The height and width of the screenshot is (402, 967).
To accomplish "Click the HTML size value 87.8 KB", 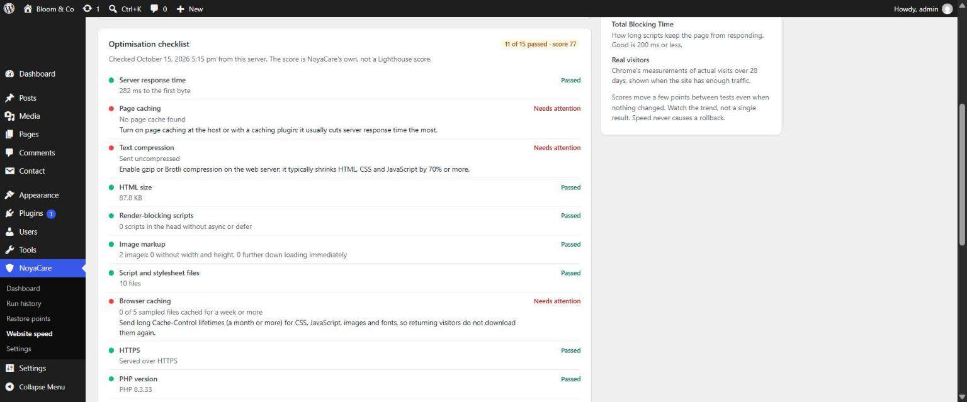I will click(x=130, y=198).
